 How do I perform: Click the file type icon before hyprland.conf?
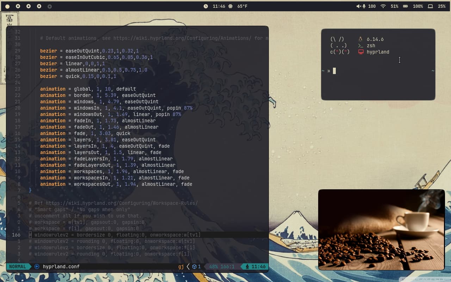click(37, 266)
